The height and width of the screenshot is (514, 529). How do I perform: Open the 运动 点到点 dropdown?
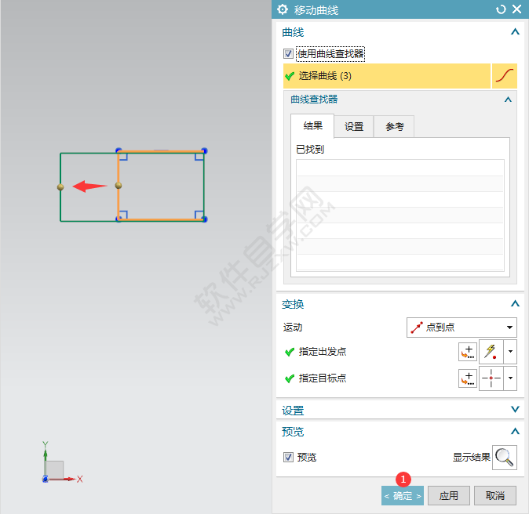[462, 327]
